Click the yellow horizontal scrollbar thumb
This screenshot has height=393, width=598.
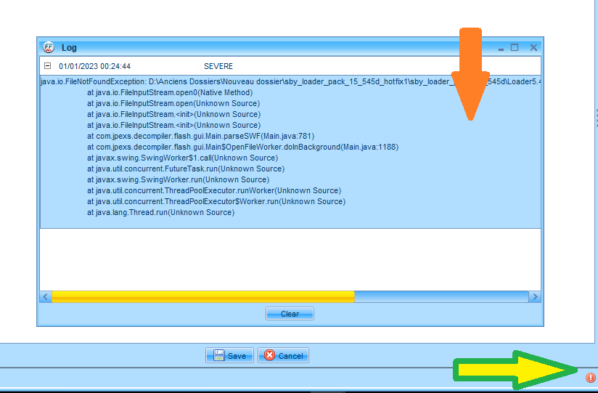[x=203, y=296]
